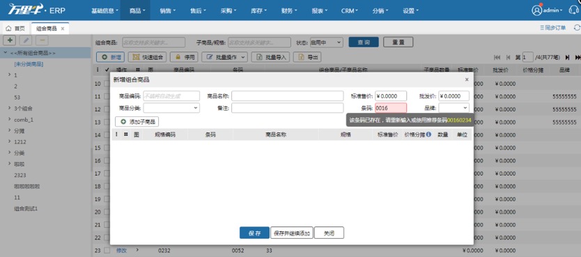Click the 关闭 button in dialog
This screenshot has width=581, height=257.
tap(329, 233)
